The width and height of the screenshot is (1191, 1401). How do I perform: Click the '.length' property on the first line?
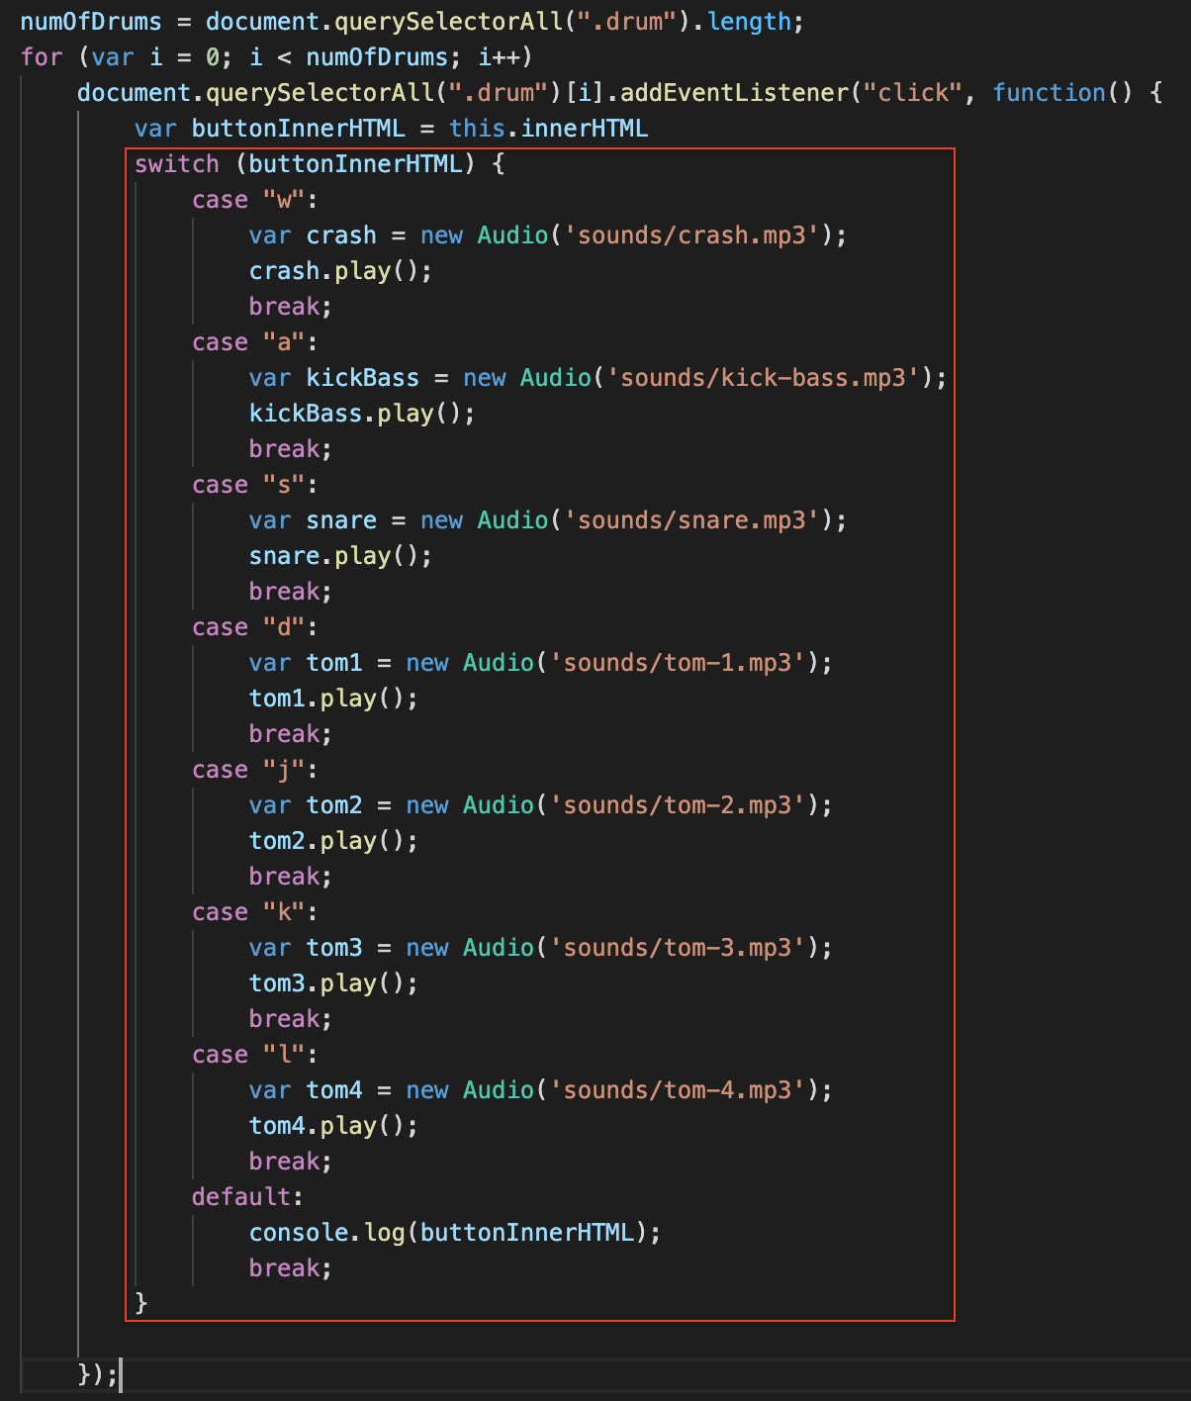coord(747,22)
